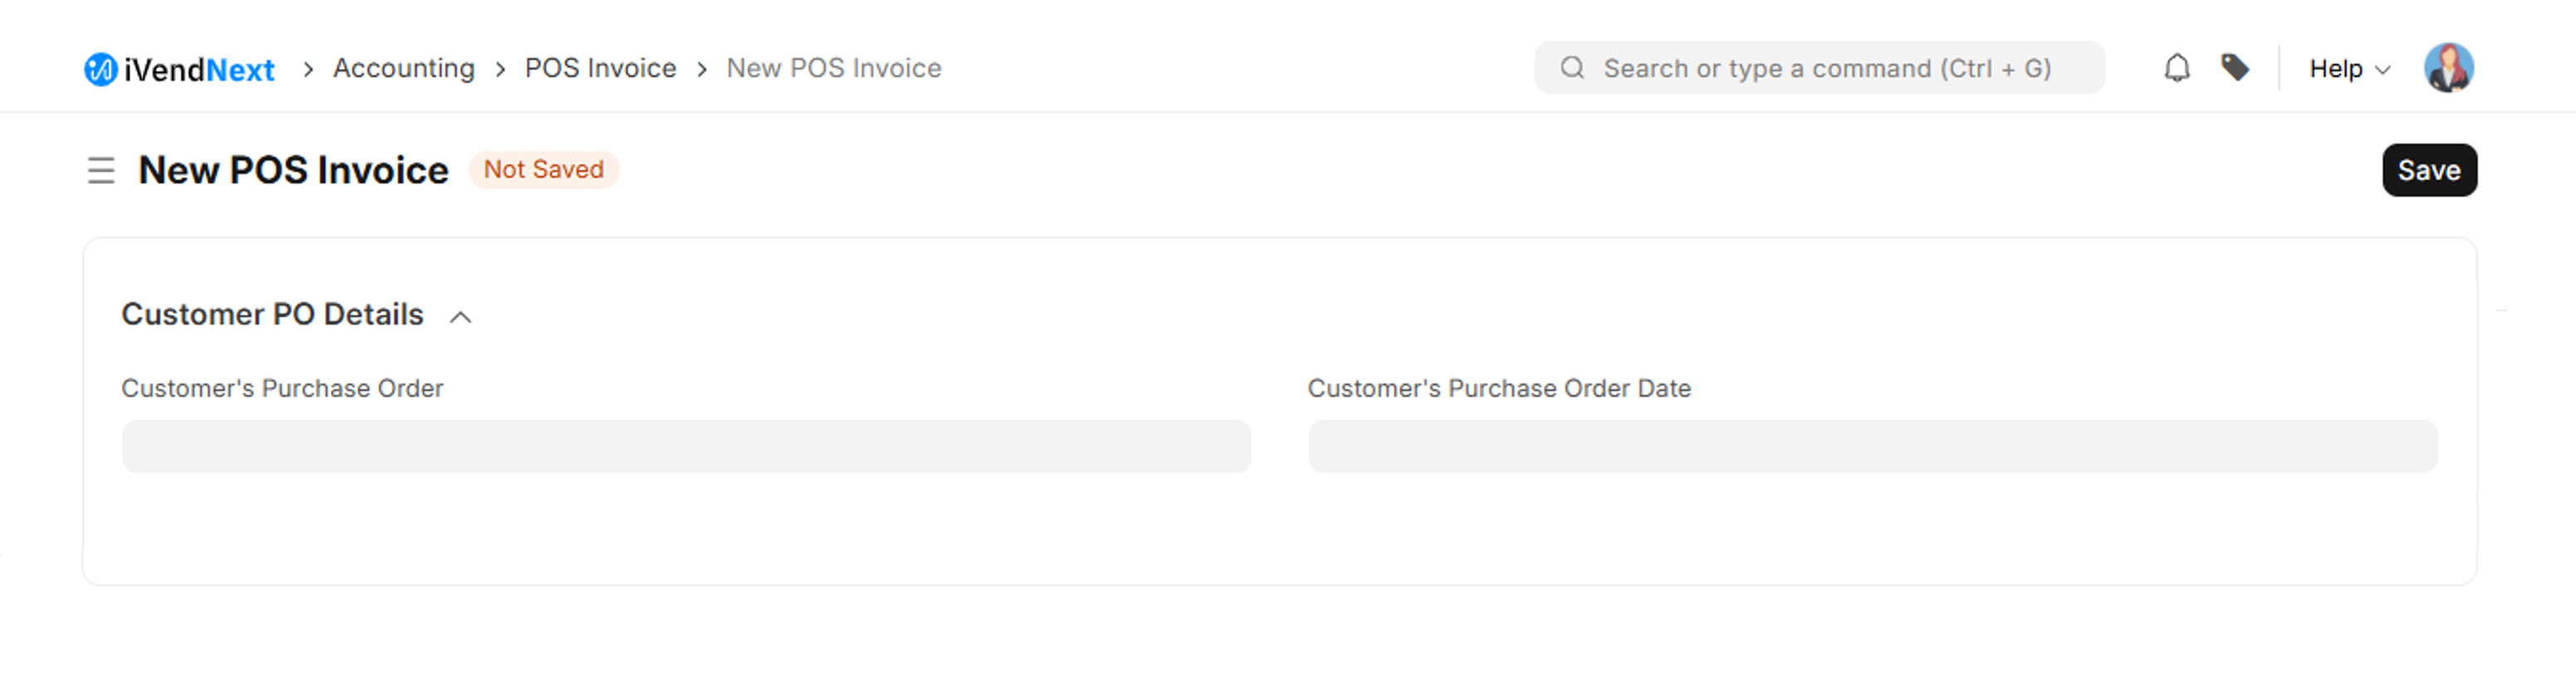Viewport: 2576px width, 677px height.
Task: Click the Customer's Purchase Order label
Action: tap(282, 389)
